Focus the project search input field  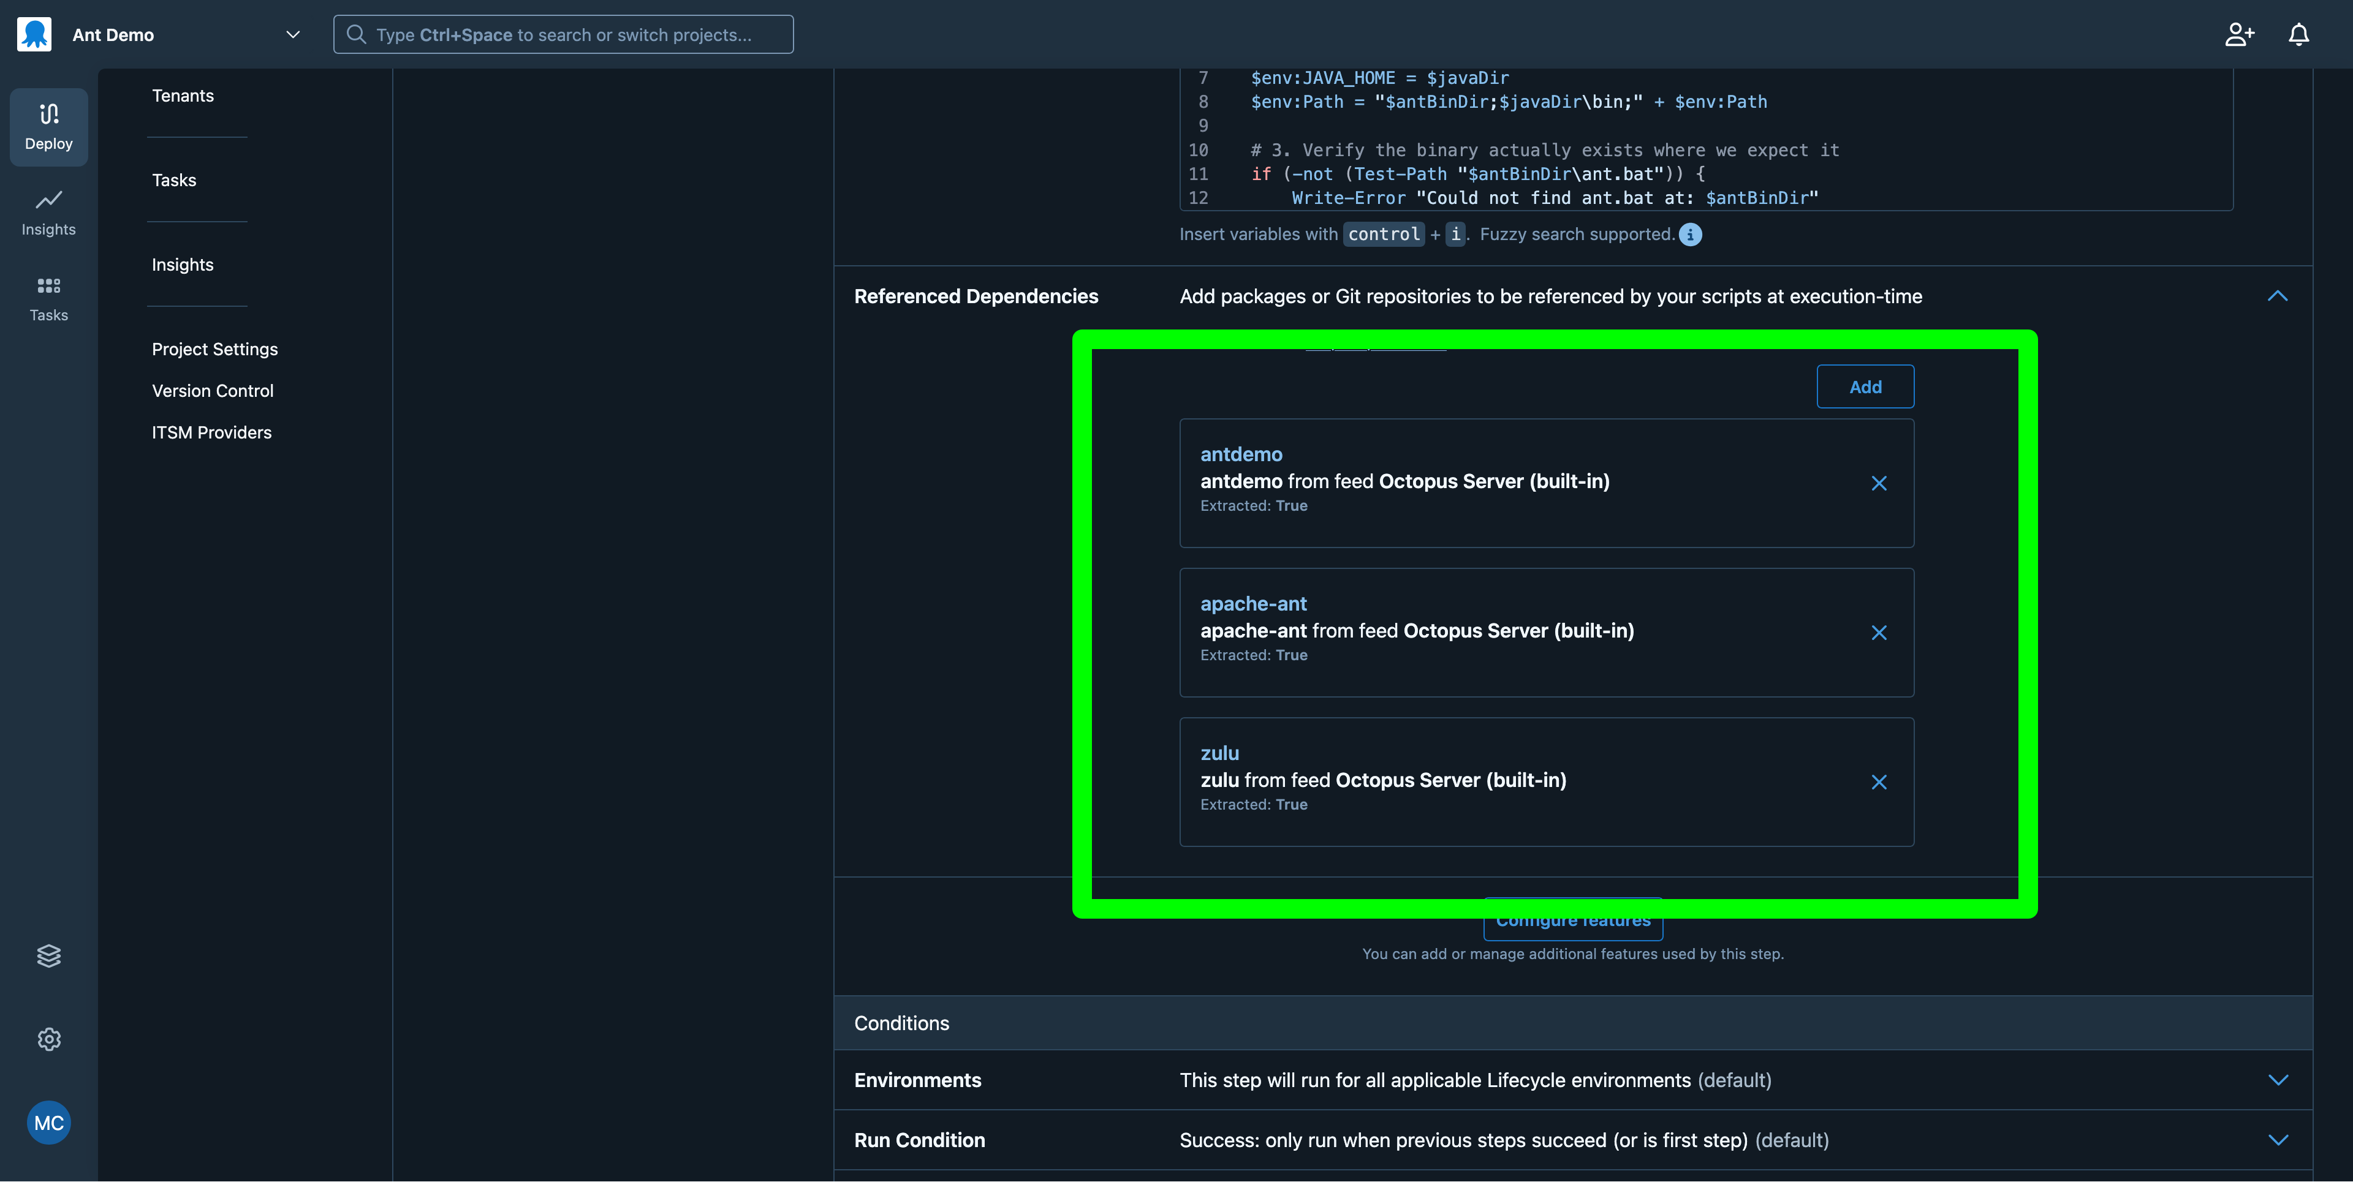[564, 35]
